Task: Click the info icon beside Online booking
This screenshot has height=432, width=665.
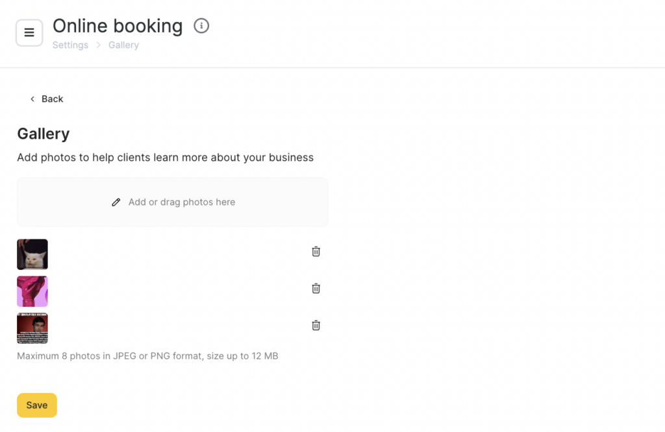Action: (x=201, y=26)
